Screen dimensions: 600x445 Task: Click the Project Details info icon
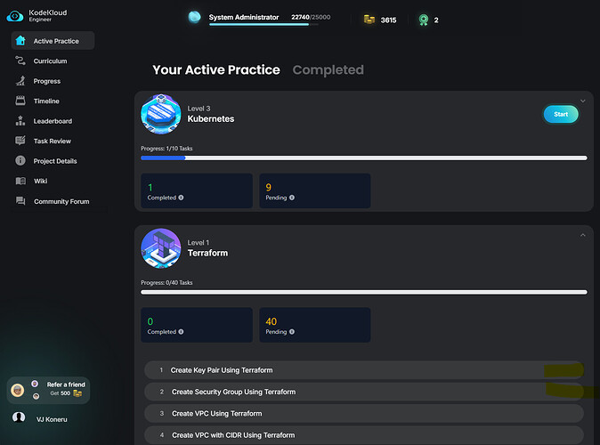(x=20, y=160)
